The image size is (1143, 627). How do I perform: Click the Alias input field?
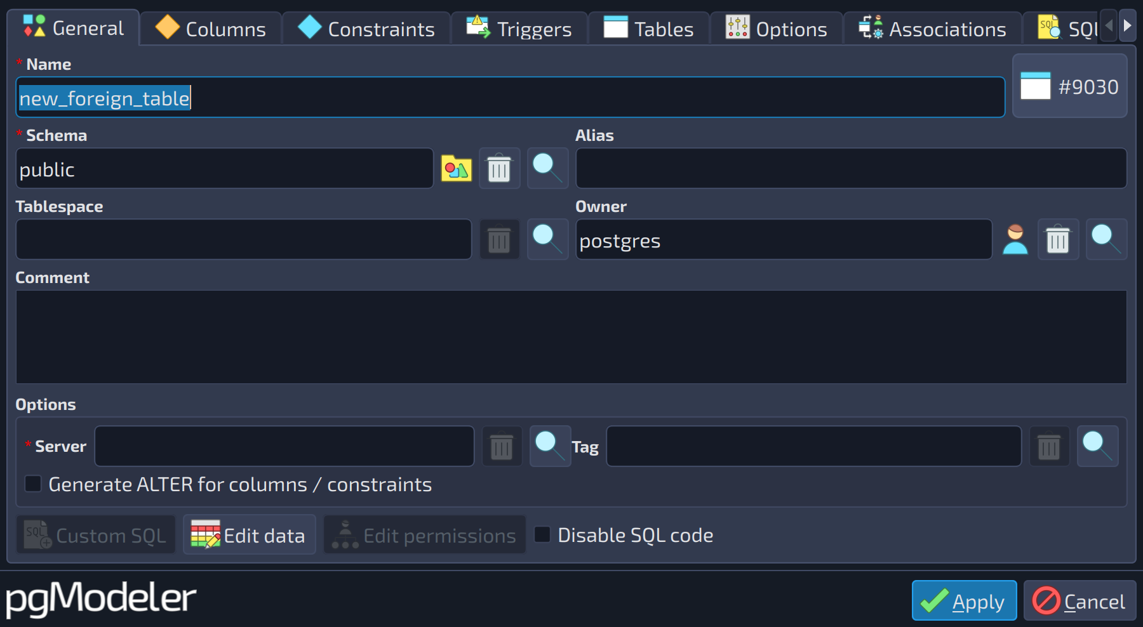coord(851,169)
